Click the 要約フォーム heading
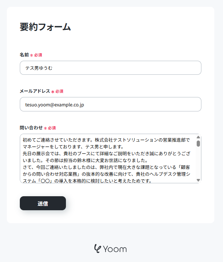 pos(45,27)
